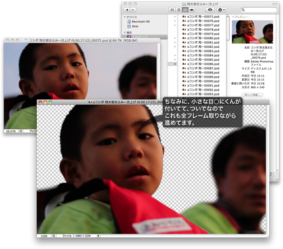Click the 今日 10:58 last opened value
The width and height of the screenshot is (283, 249).
click(257, 84)
